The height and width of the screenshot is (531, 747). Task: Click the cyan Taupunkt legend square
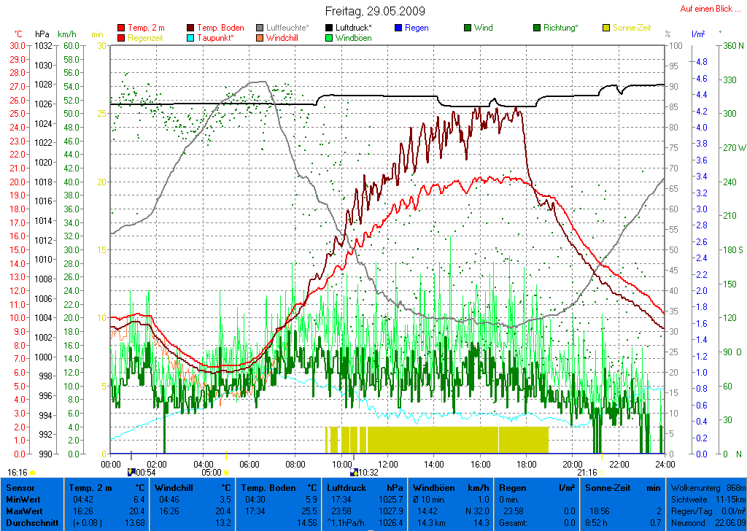pyautogui.click(x=191, y=38)
